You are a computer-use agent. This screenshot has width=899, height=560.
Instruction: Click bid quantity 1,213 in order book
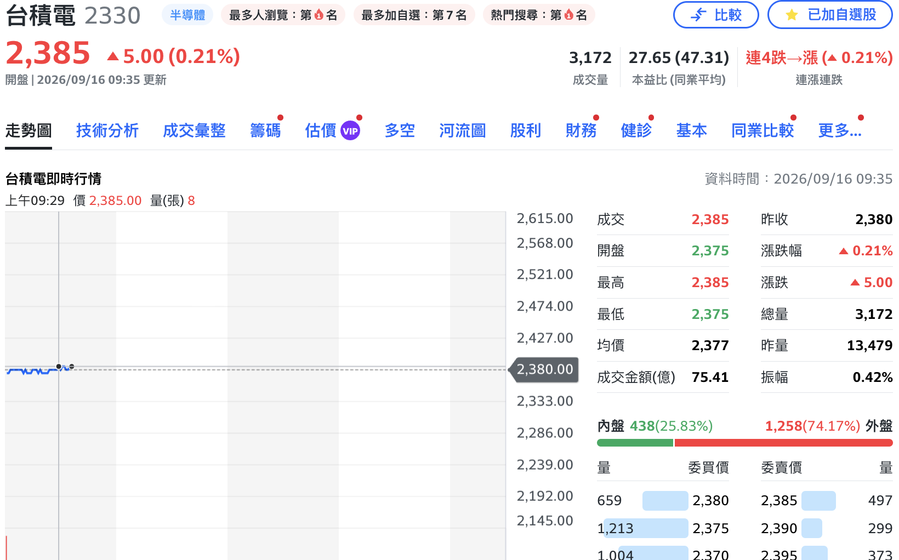point(615,529)
